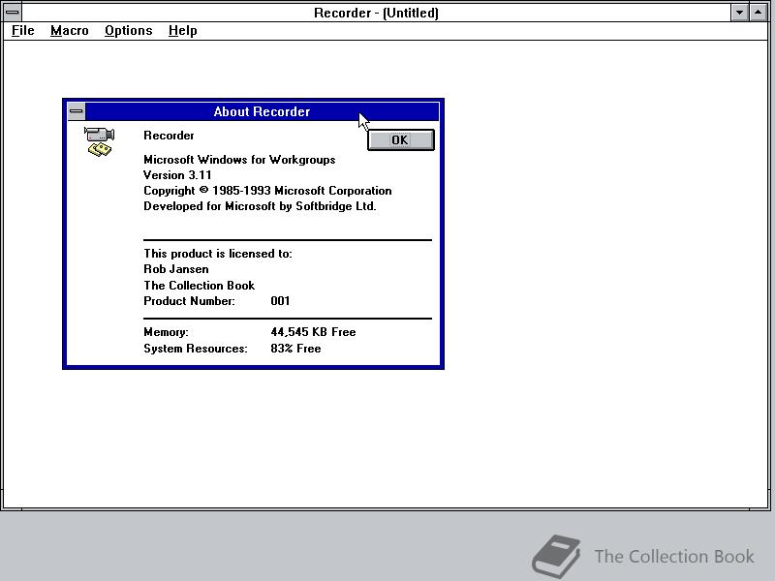The image size is (775, 581).
Task: Maximize the Recorder window
Action: [759, 13]
